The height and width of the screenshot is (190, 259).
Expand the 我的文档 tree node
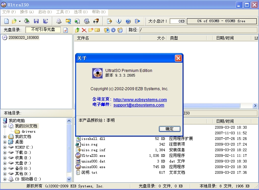[5, 137]
